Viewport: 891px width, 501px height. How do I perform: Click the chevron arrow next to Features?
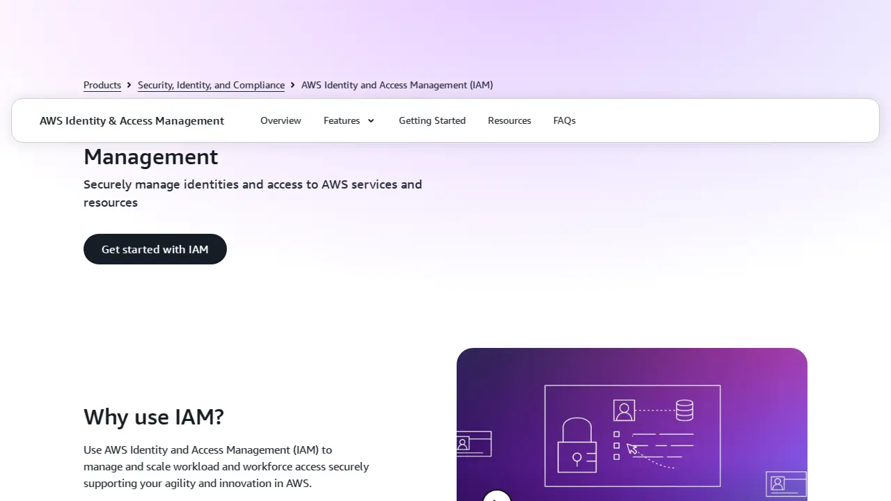click(x=371, y=121)
